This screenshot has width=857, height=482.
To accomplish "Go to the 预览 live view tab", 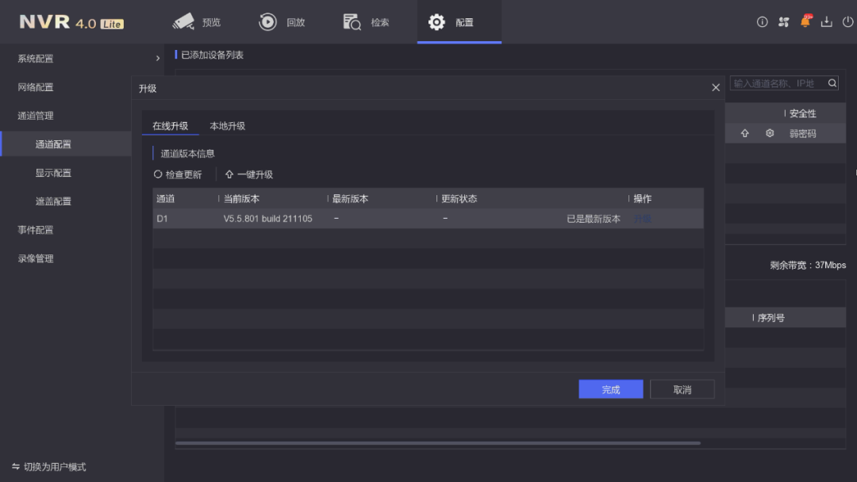I will [x=197, y=22].
